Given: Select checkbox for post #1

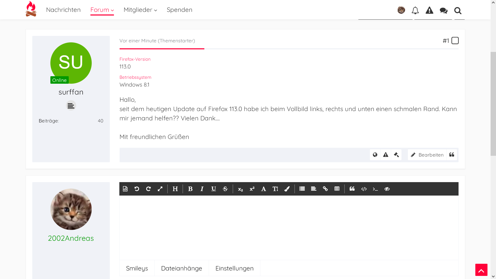Looking at the screenshot, I should tap(455, 41).
